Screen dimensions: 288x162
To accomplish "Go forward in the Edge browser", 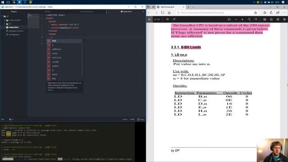I will click(x=156, y=13).
